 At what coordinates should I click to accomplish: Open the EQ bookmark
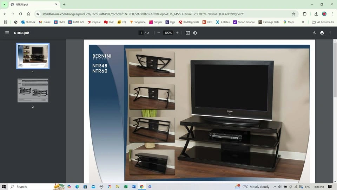pyautogui.click(x=122, y=22)
